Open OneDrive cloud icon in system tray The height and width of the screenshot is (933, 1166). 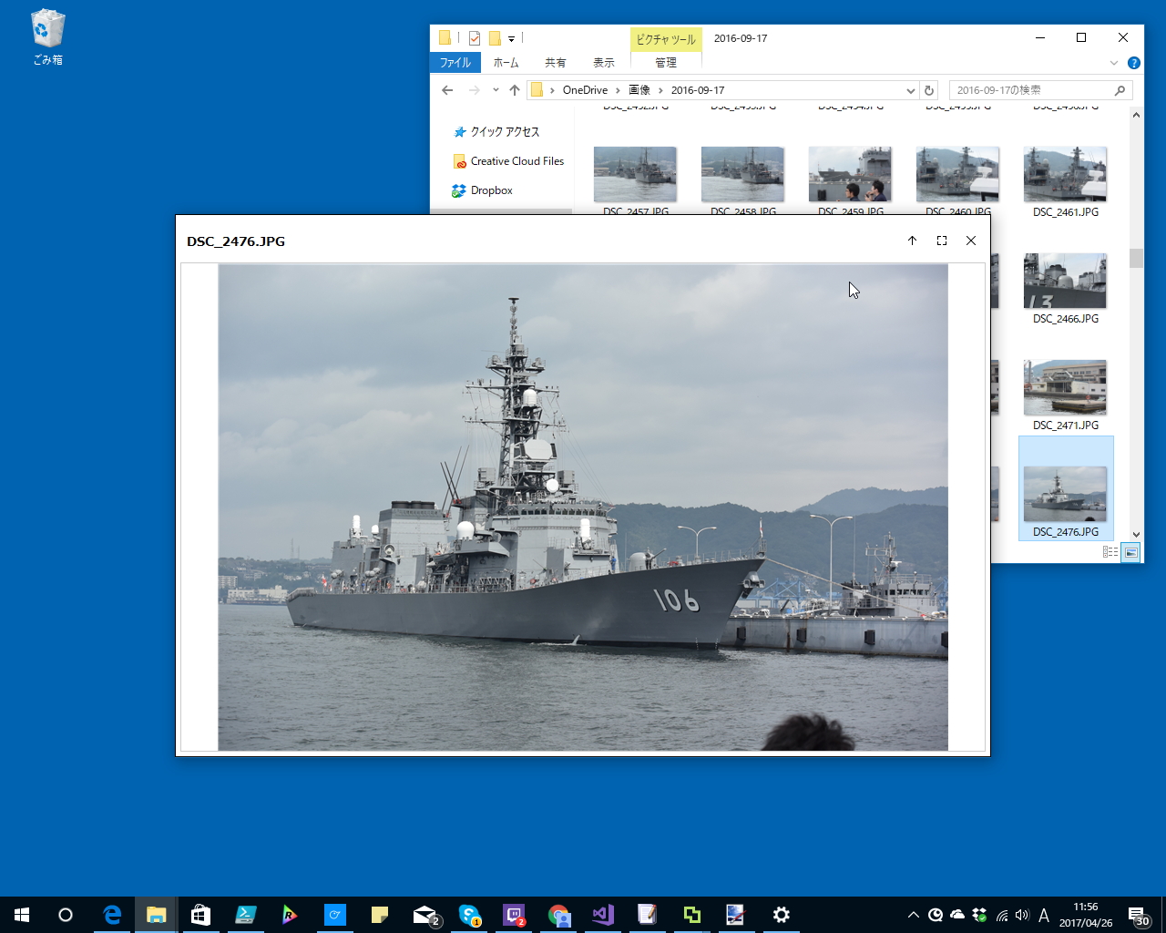tap(957, 915)
